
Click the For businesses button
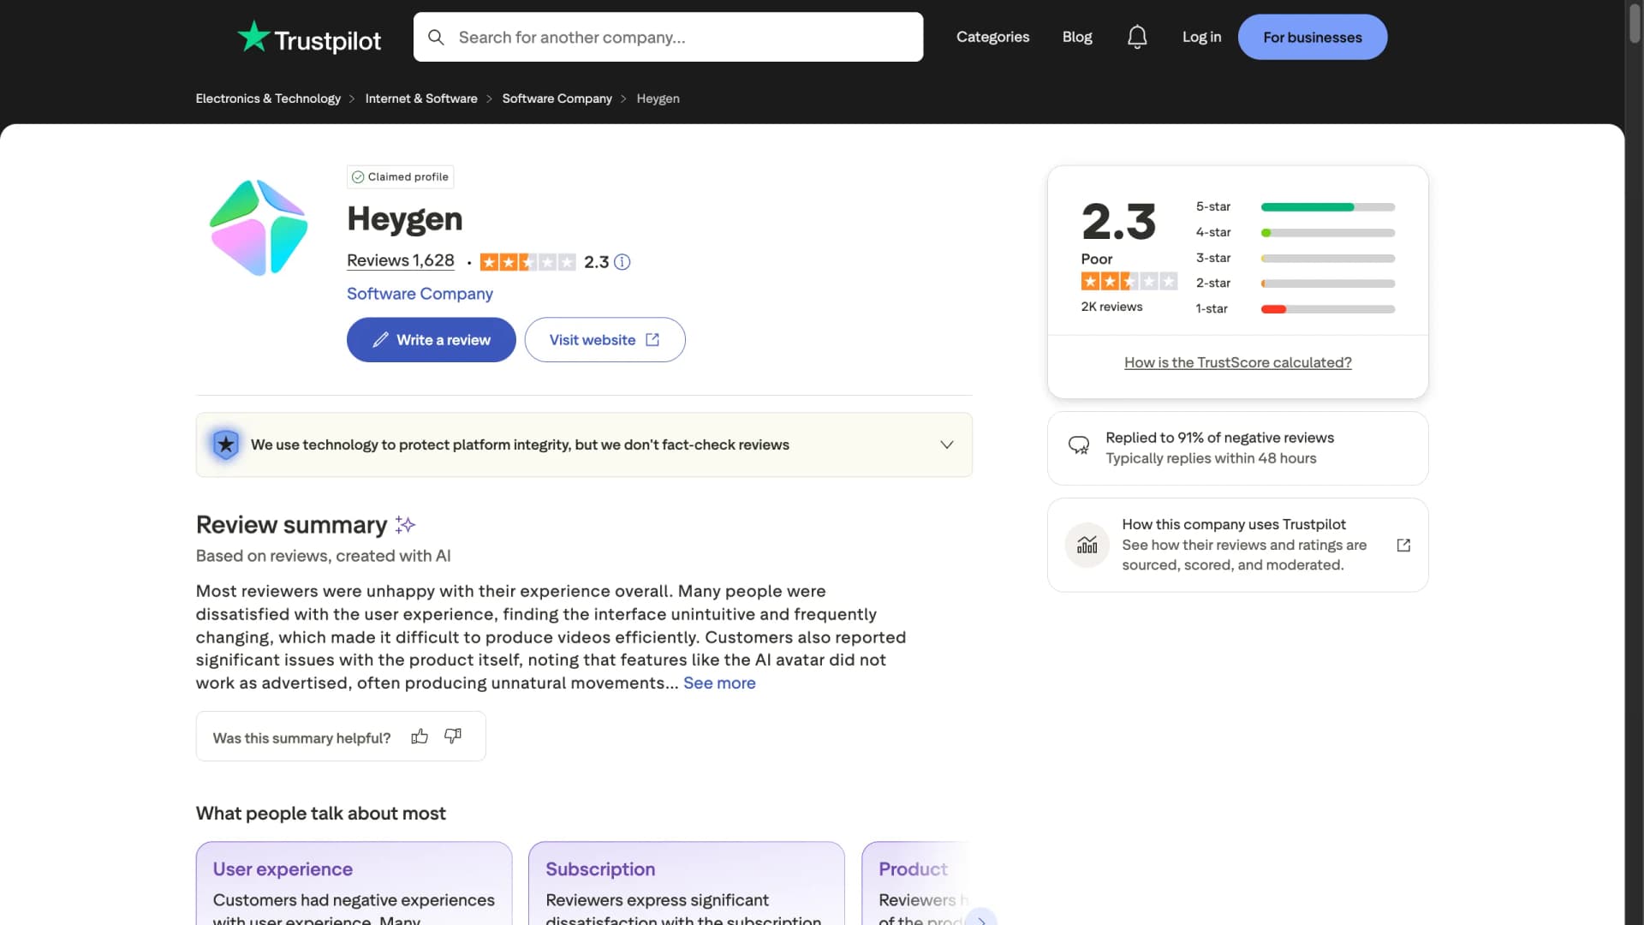[1313, 37]
